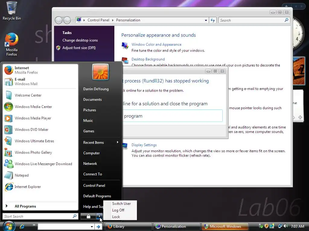Select Switch User from power menu
Viewport: 309px width, 231px height.
click(121, 204)
